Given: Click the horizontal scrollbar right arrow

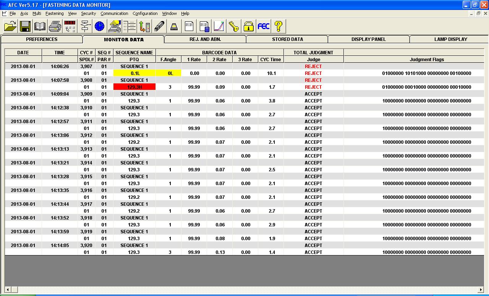Looking at the screenshot, I should pos(481,290).
